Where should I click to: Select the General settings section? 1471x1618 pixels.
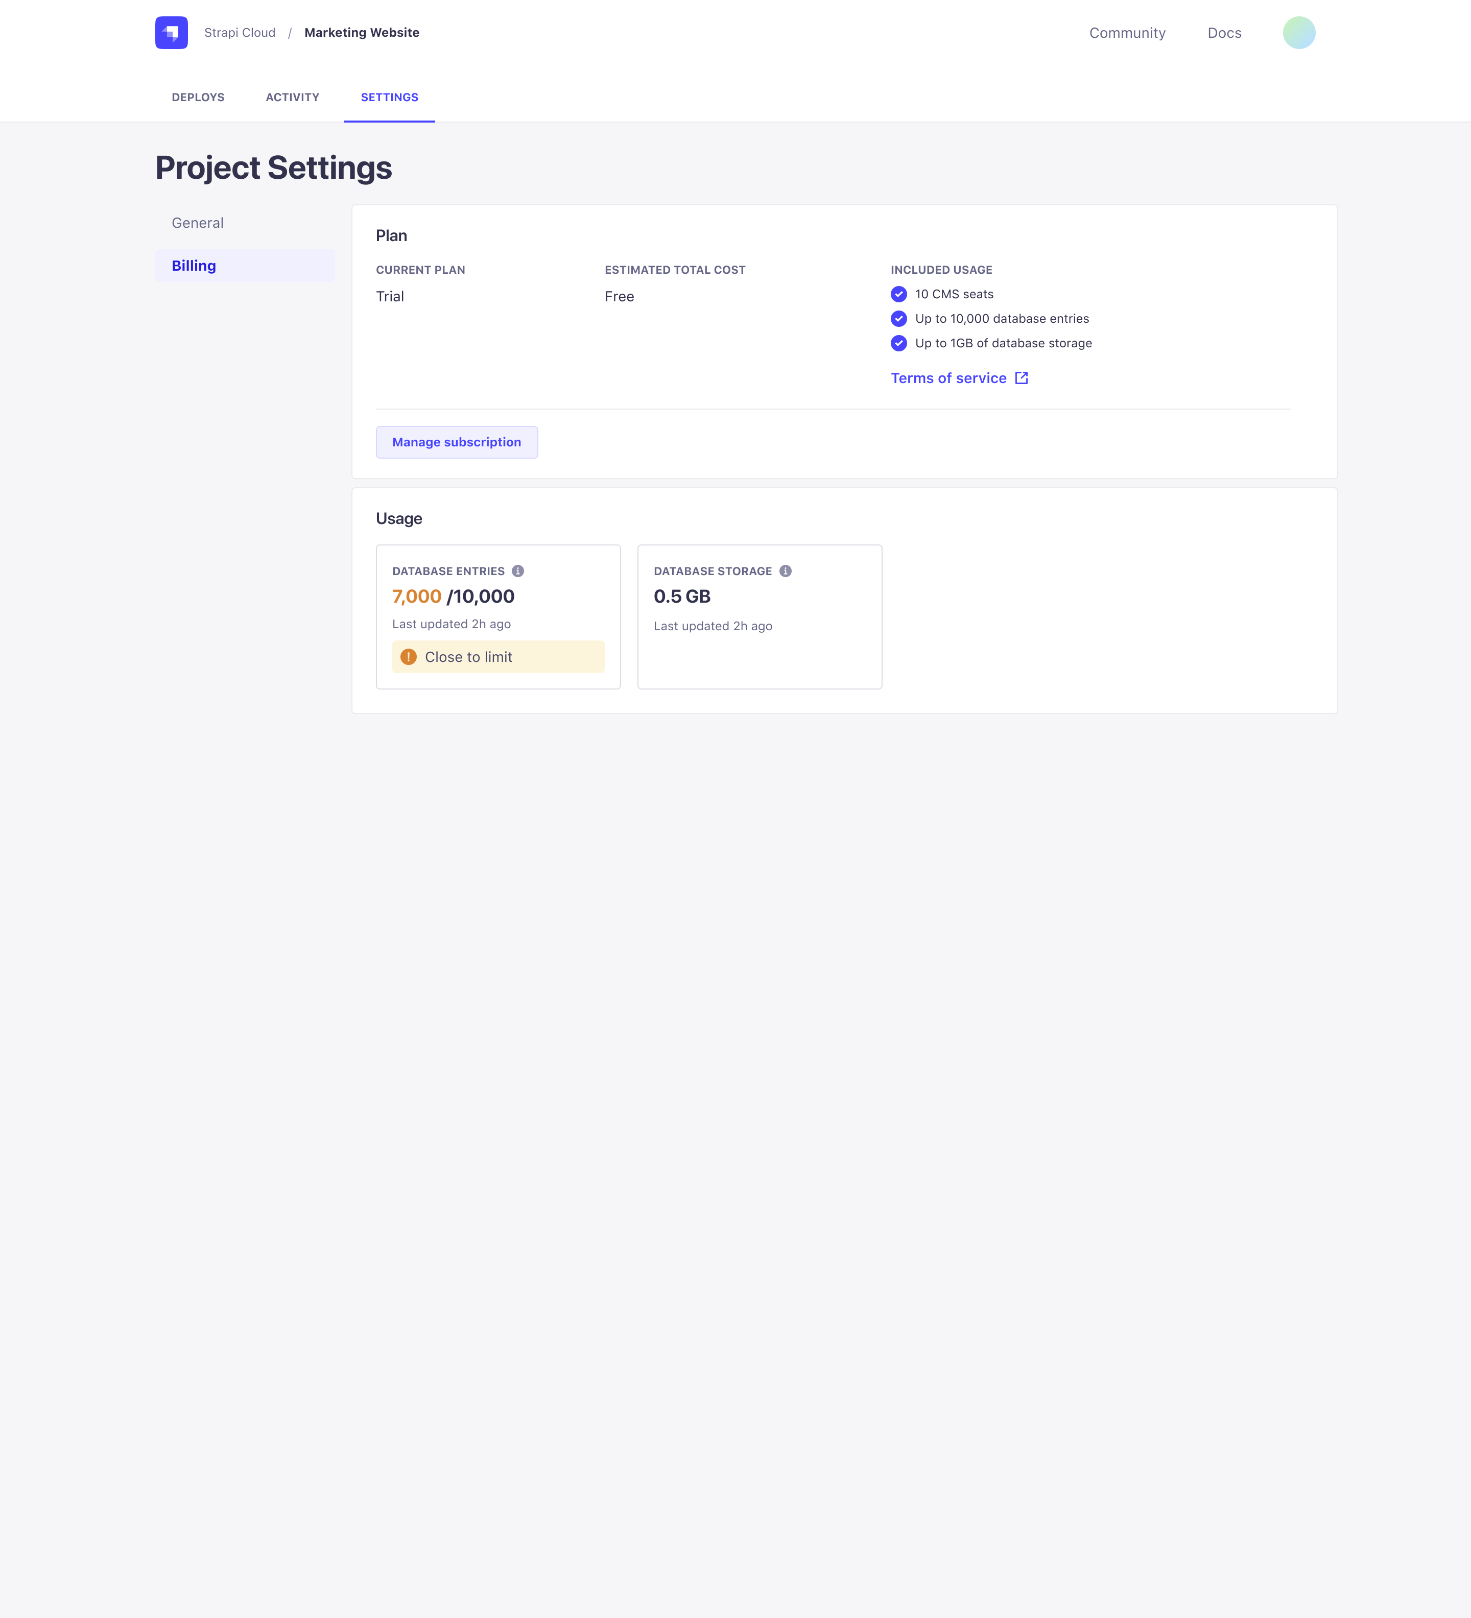[197, 222]
